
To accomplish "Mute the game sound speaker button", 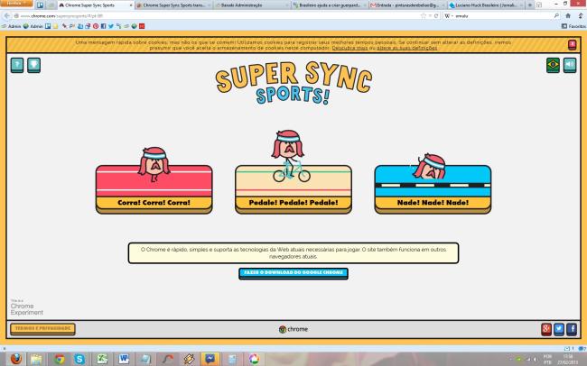I will click(570, 65).
